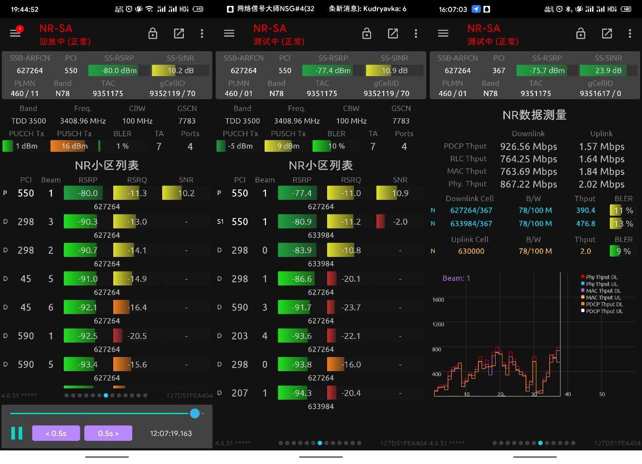Image resolution: width=642 pixels, height=464 pixels.
Task: Tap export icon in the playback (回放中) screen
Action: pyautogui.click(x=179, y=34)
